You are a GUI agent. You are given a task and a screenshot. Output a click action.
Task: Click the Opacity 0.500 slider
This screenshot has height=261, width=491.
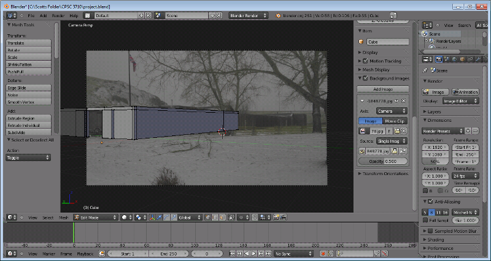(x=383, y=161)
